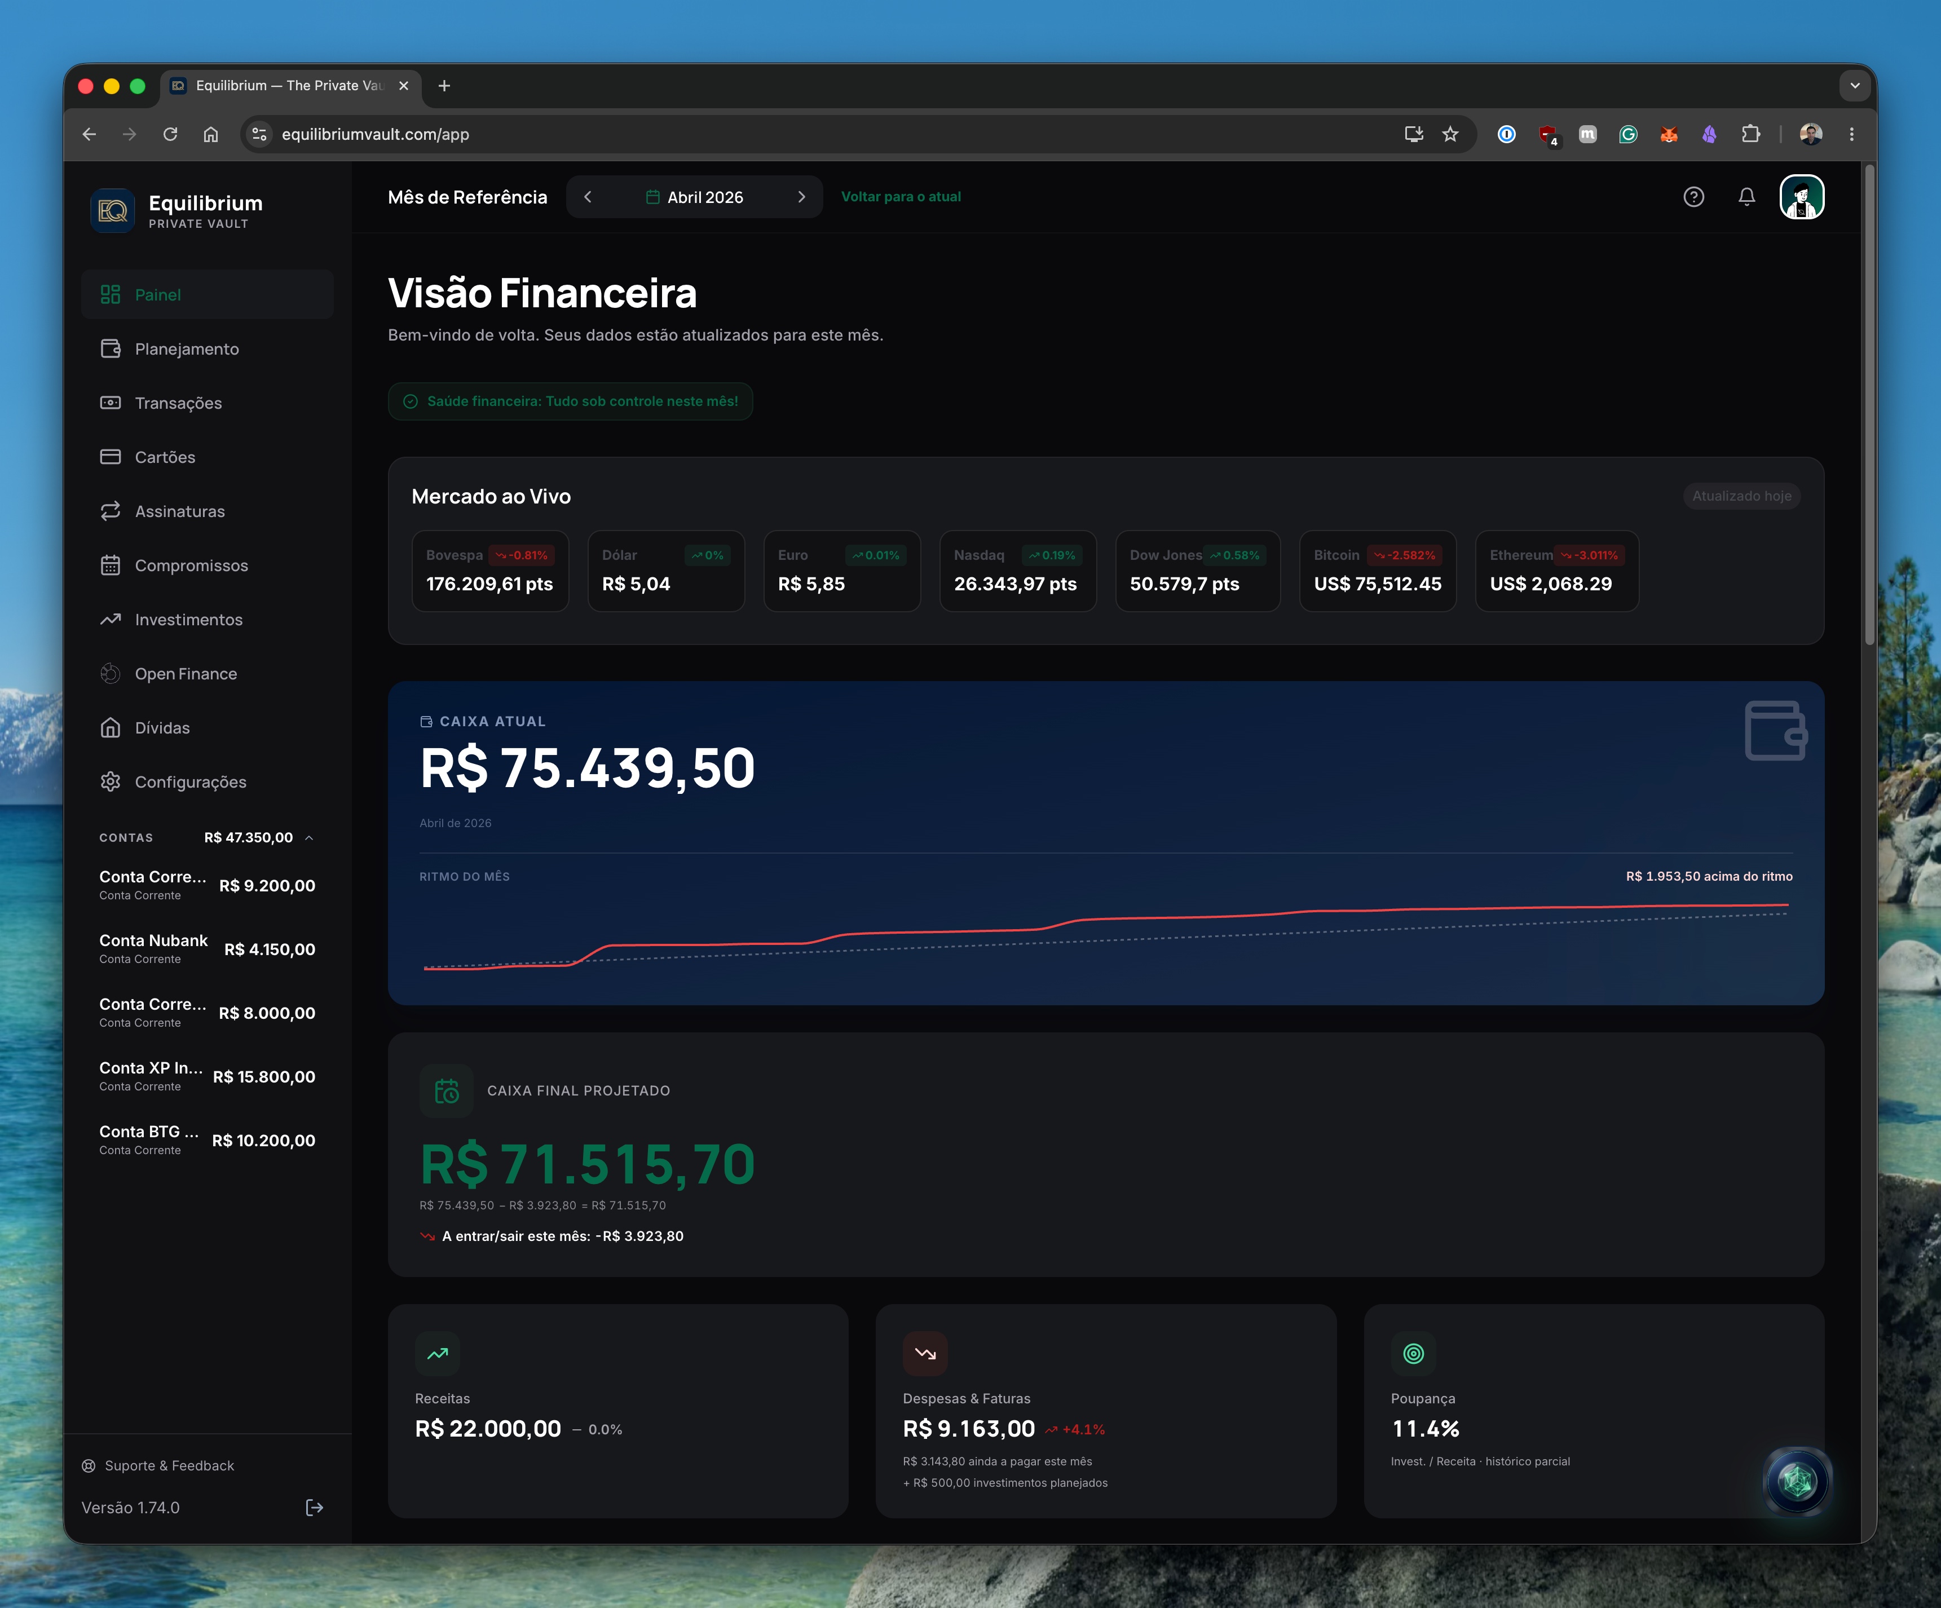The image size is (1941, 1608).
Task: Open the Planejamento section
Action: coord(207,348)
